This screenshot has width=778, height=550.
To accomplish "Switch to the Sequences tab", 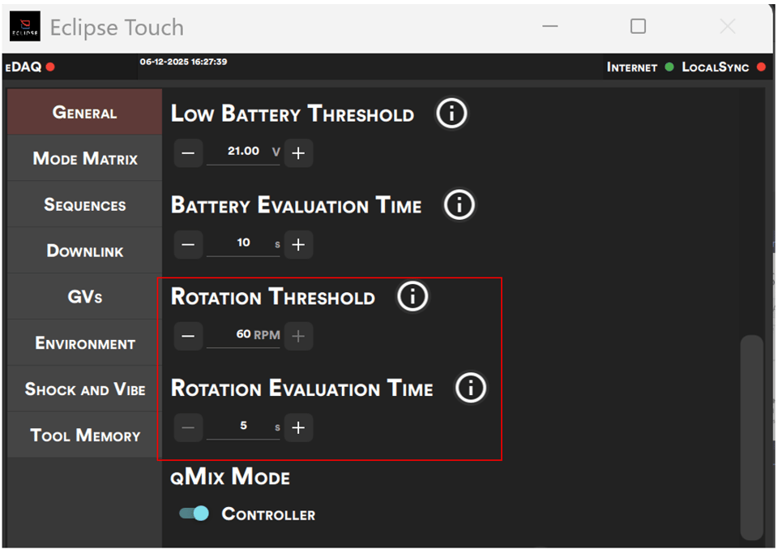I will point(85,204).
